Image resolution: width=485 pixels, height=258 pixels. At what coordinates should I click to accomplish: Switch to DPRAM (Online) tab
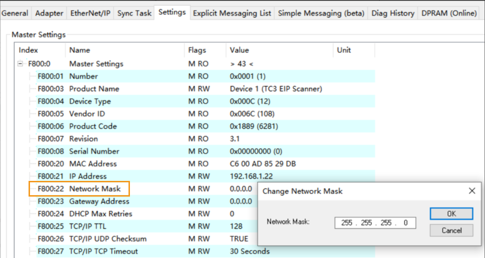click(449, 13)
